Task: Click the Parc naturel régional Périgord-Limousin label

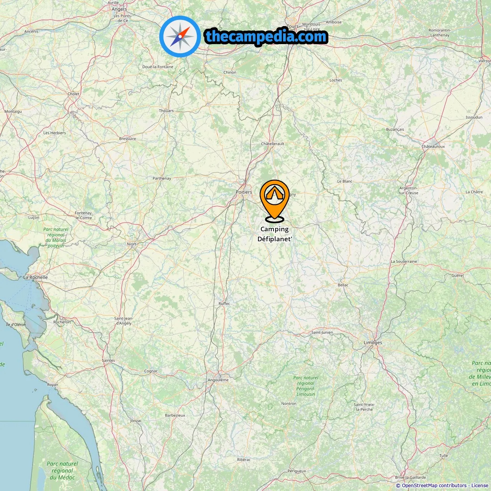Action: [306, 386]
